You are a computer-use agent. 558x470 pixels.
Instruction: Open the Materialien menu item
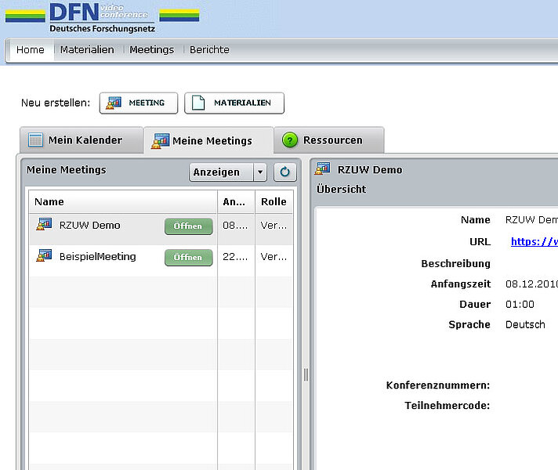point(87,49)
